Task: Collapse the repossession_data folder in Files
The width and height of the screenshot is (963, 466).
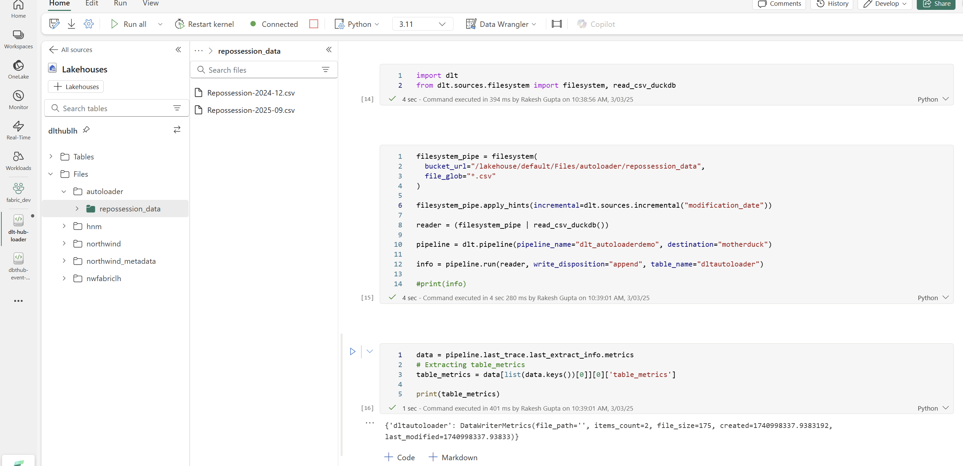Action: (x=77, y=208)
